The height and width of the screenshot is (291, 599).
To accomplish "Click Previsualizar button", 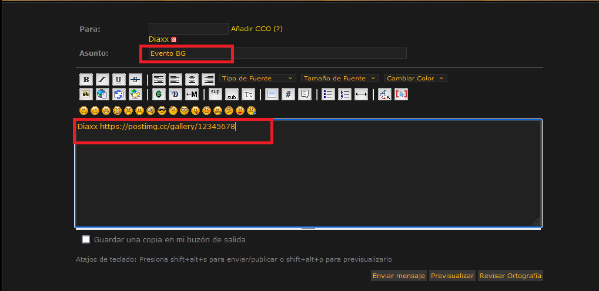I will (452, 276).
